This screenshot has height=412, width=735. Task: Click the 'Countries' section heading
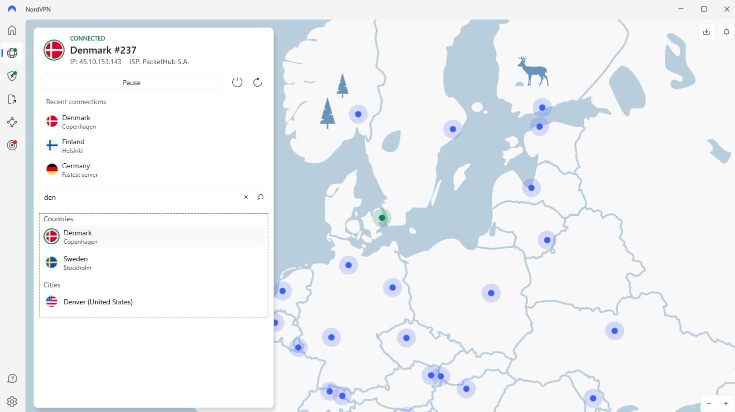coord(58,219)
